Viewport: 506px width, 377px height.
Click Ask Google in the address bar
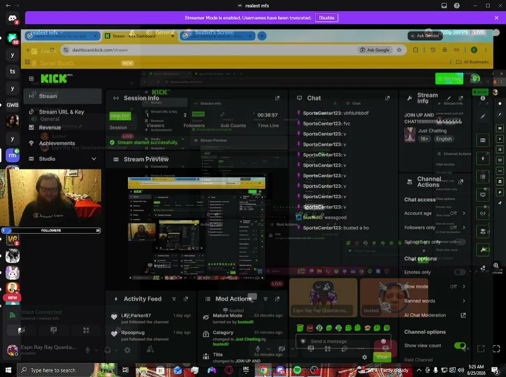pos(374,50)
